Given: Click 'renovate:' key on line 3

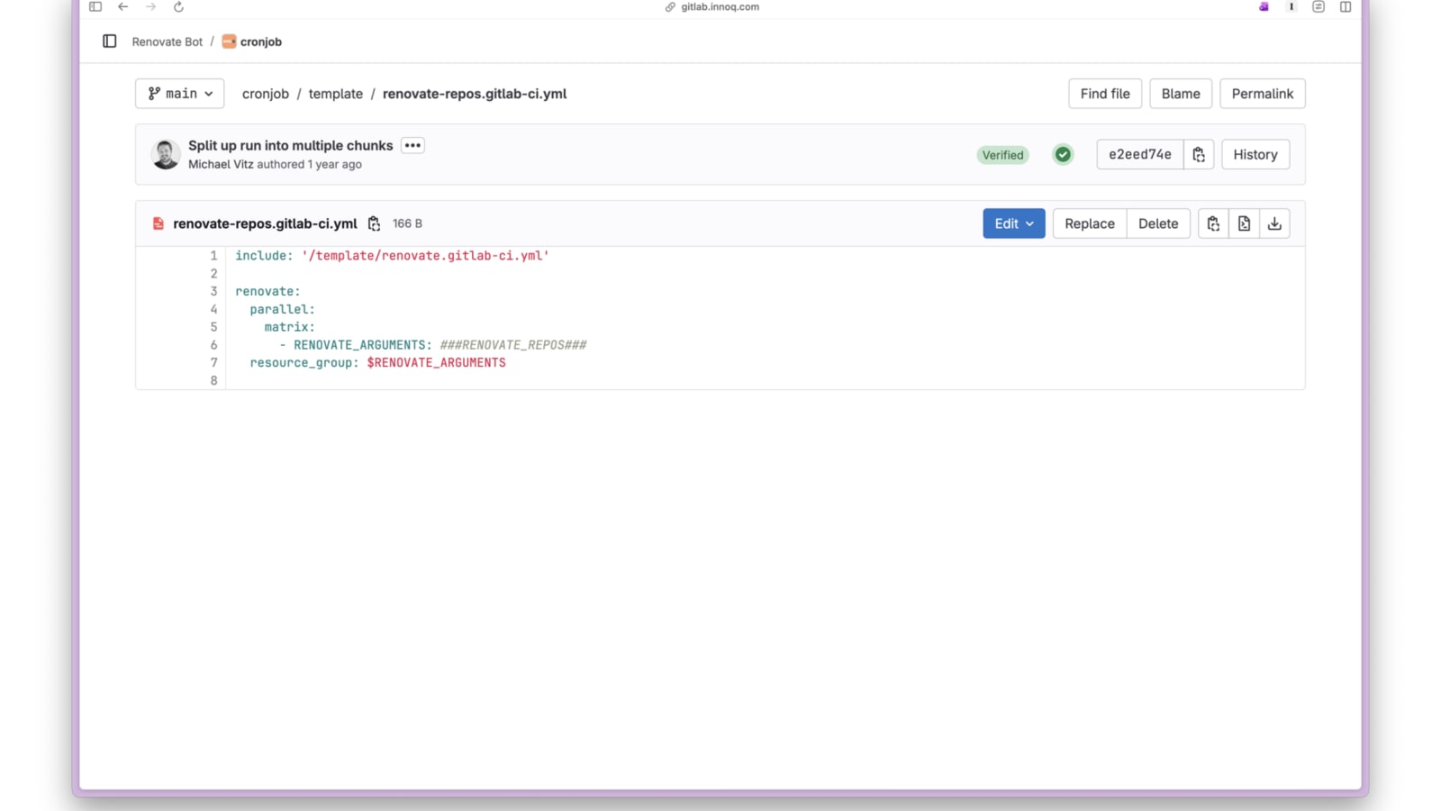Looking at the screenshot, I should coord(267,292).
